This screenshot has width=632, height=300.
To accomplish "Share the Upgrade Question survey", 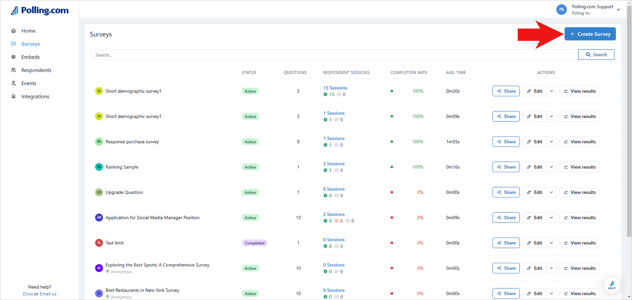I will coord(506,192).
